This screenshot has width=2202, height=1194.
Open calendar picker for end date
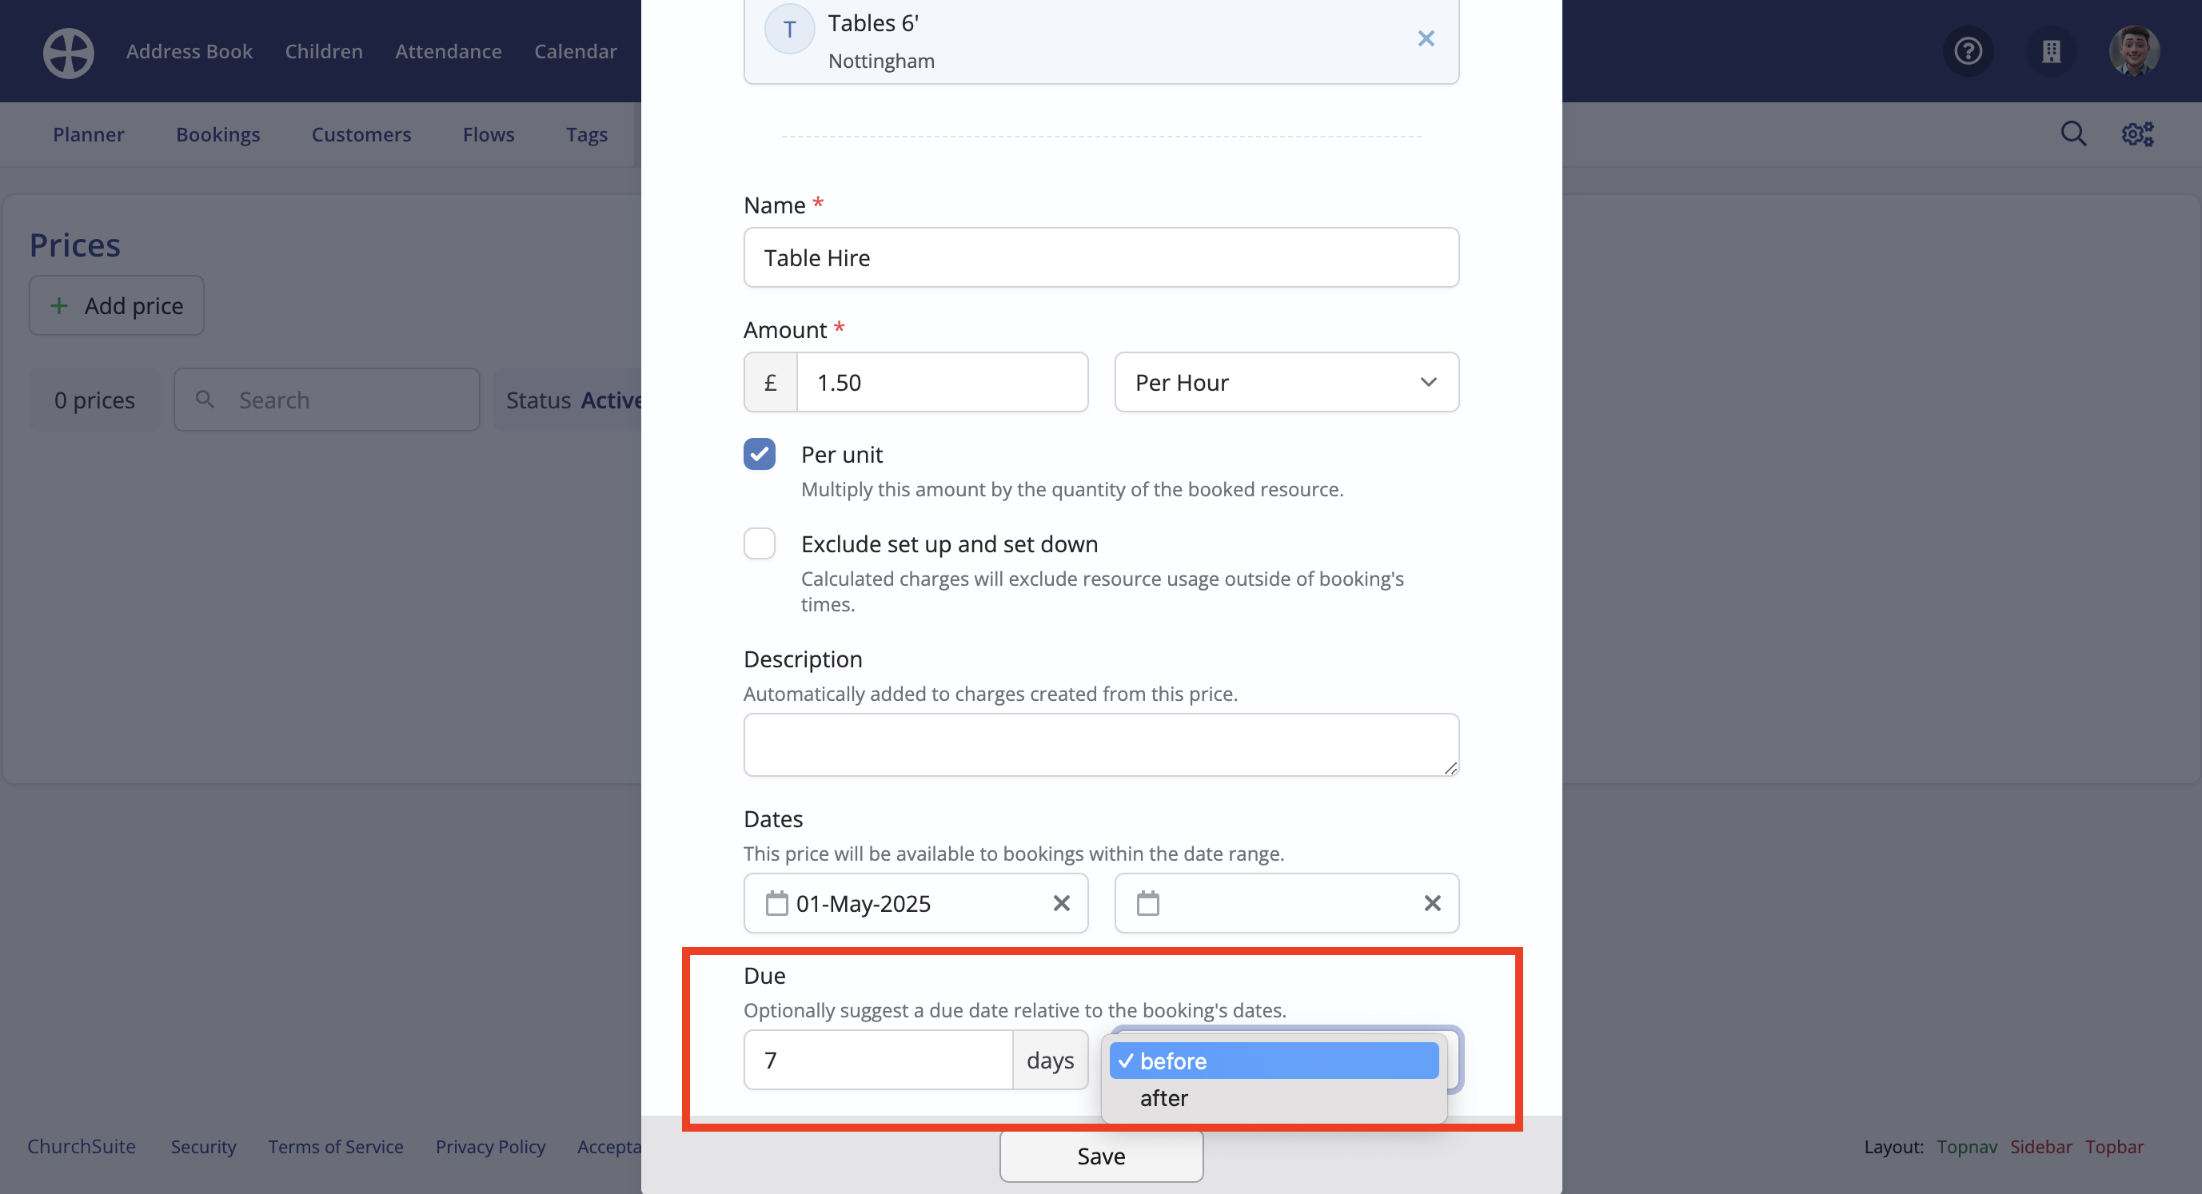coord(1147,903)
